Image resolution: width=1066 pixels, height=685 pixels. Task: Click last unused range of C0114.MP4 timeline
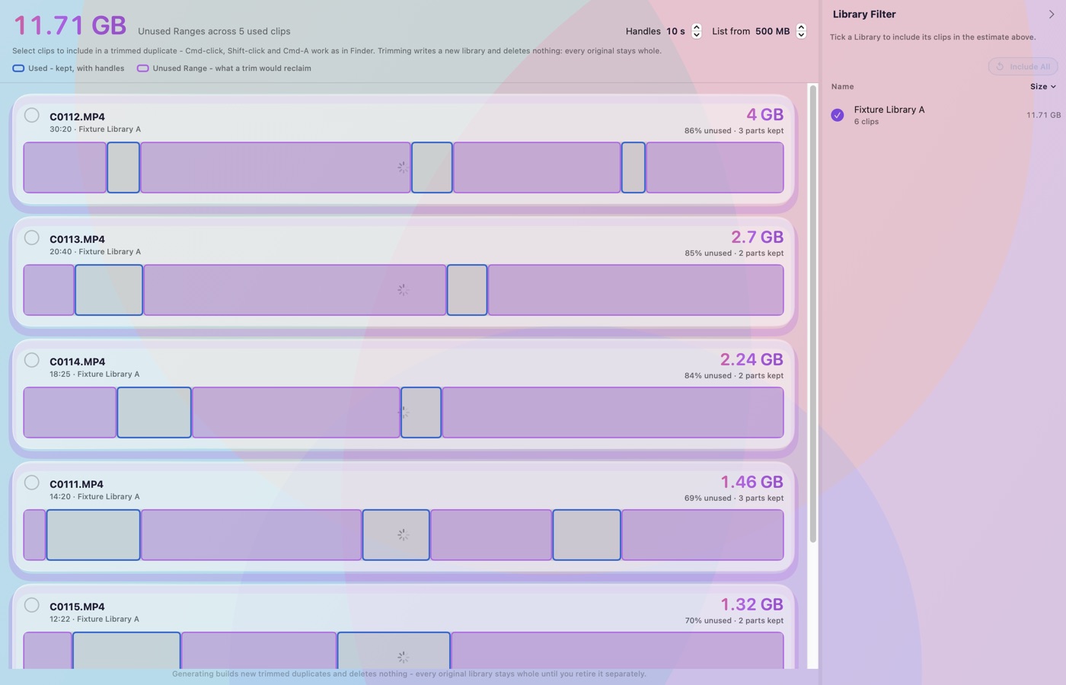pos(613,413)
